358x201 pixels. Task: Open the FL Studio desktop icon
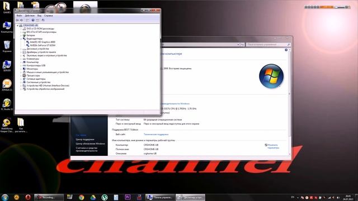tap(7, 104)
